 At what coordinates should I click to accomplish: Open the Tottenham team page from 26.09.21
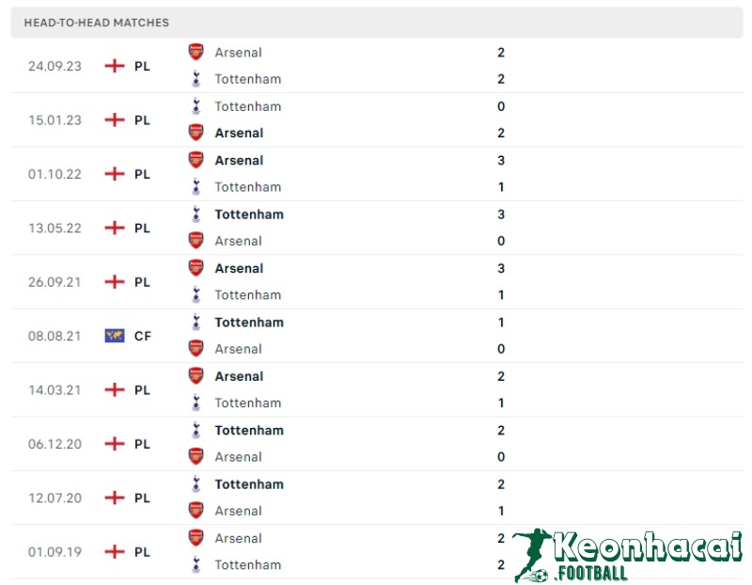248,294
